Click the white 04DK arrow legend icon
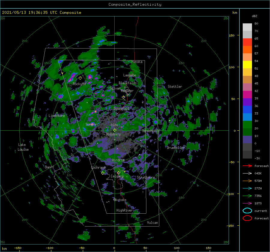This screenshot has width=270, height=252. [x=247, y=173]
